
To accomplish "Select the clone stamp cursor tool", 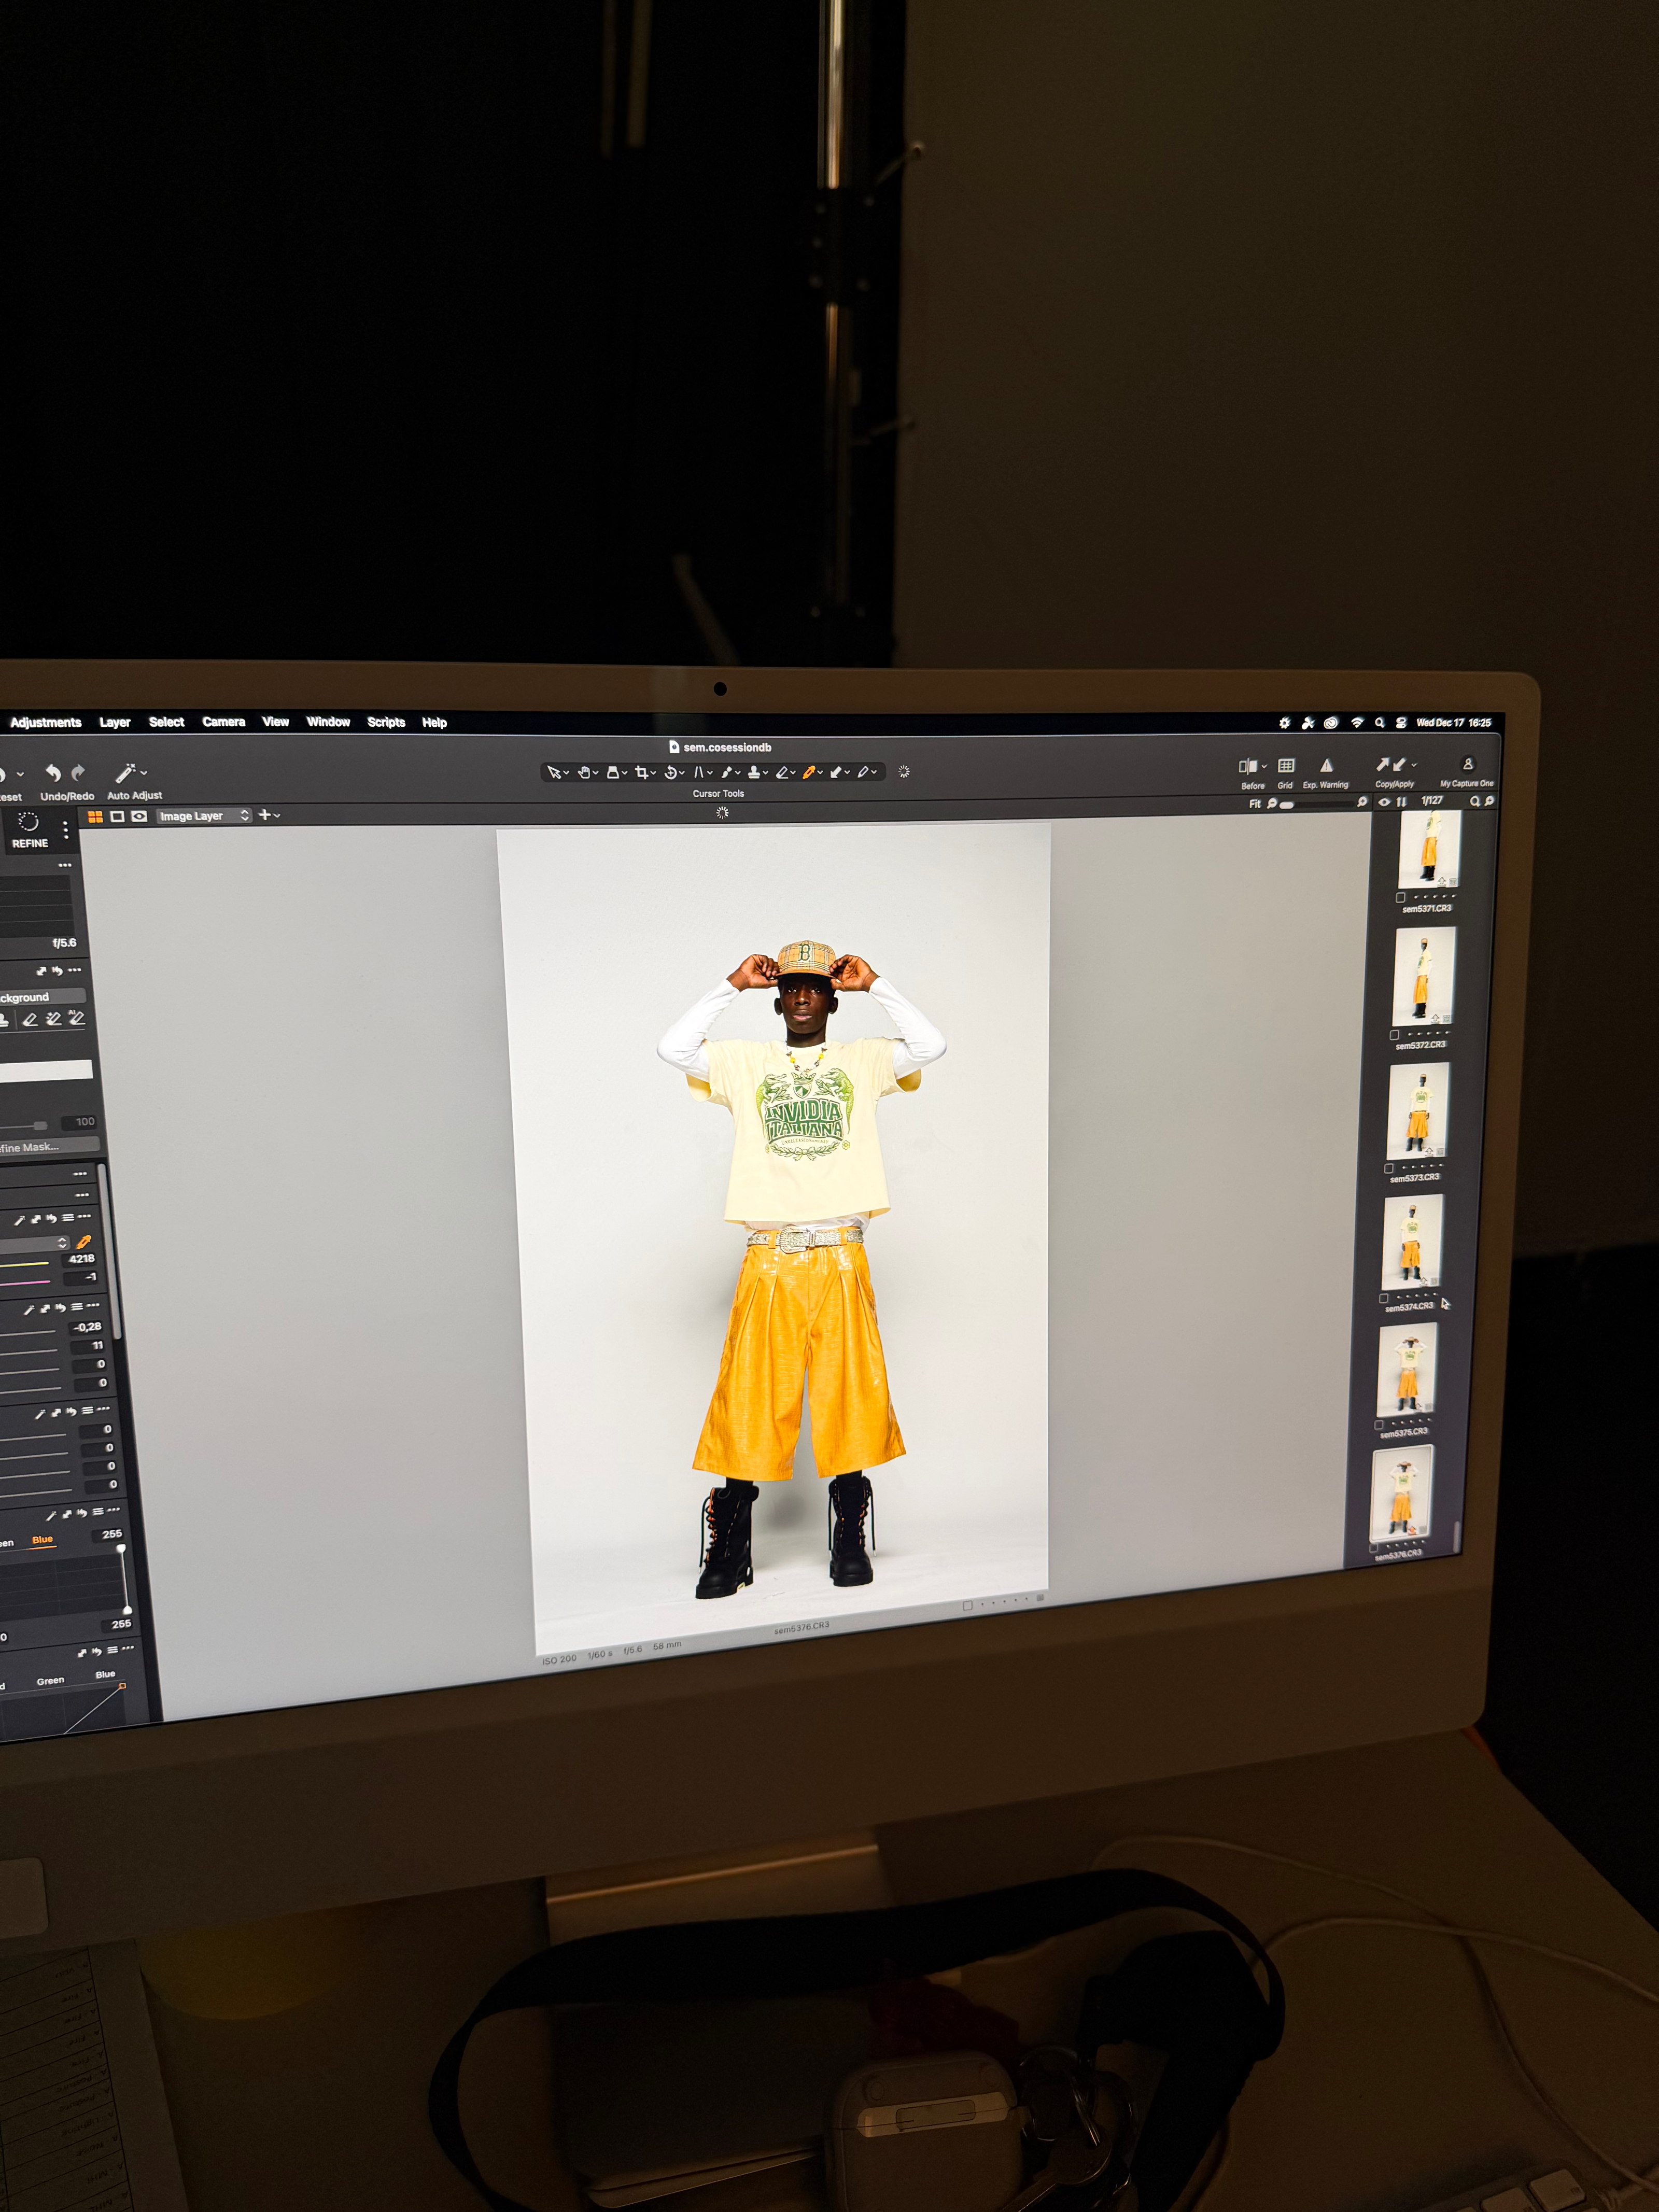I will 754,772.
